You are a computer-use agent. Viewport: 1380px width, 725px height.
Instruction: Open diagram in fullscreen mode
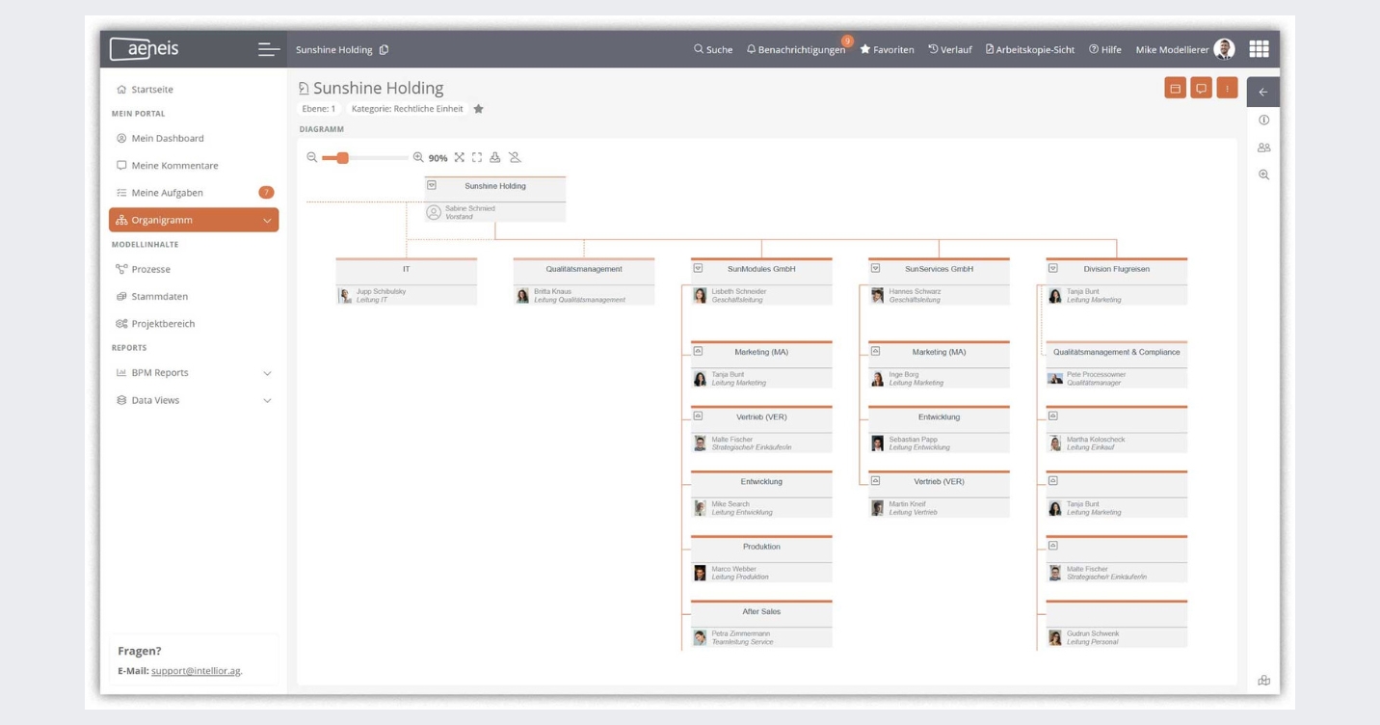click(477, 157)
